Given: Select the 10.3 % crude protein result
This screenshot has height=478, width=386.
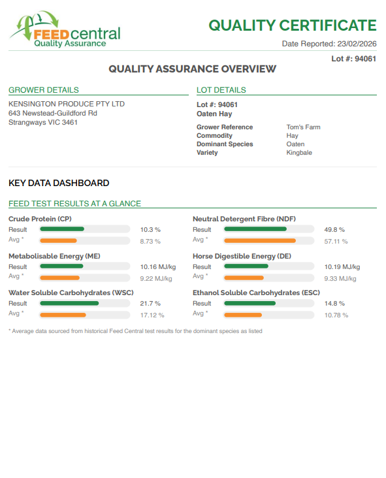Looking at the screenshot, I should [x=150, y=230].
